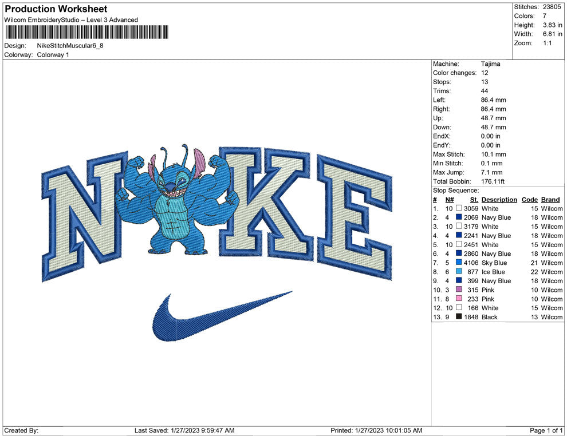
Task: Click the sky blue swatch for stop 7
Action: [459, 262]
